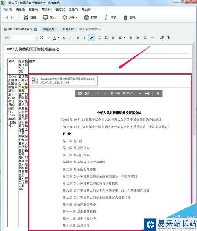Insert a table with the grid icon
Image resolution: width=197 pixels, height=231 pixels.
click(x=145, y=38)
